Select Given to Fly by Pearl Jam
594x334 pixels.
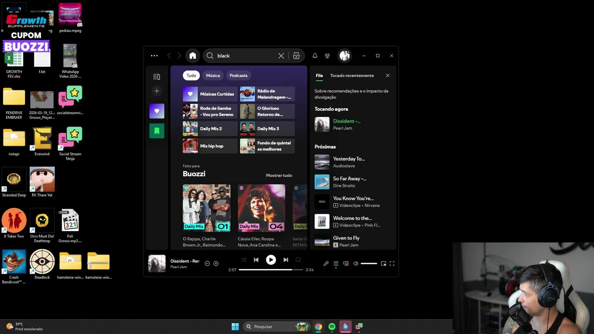point(353,241)
